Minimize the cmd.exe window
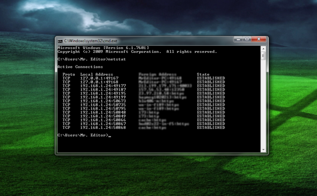This screenshot has height=196, width=317. (238, 39)
